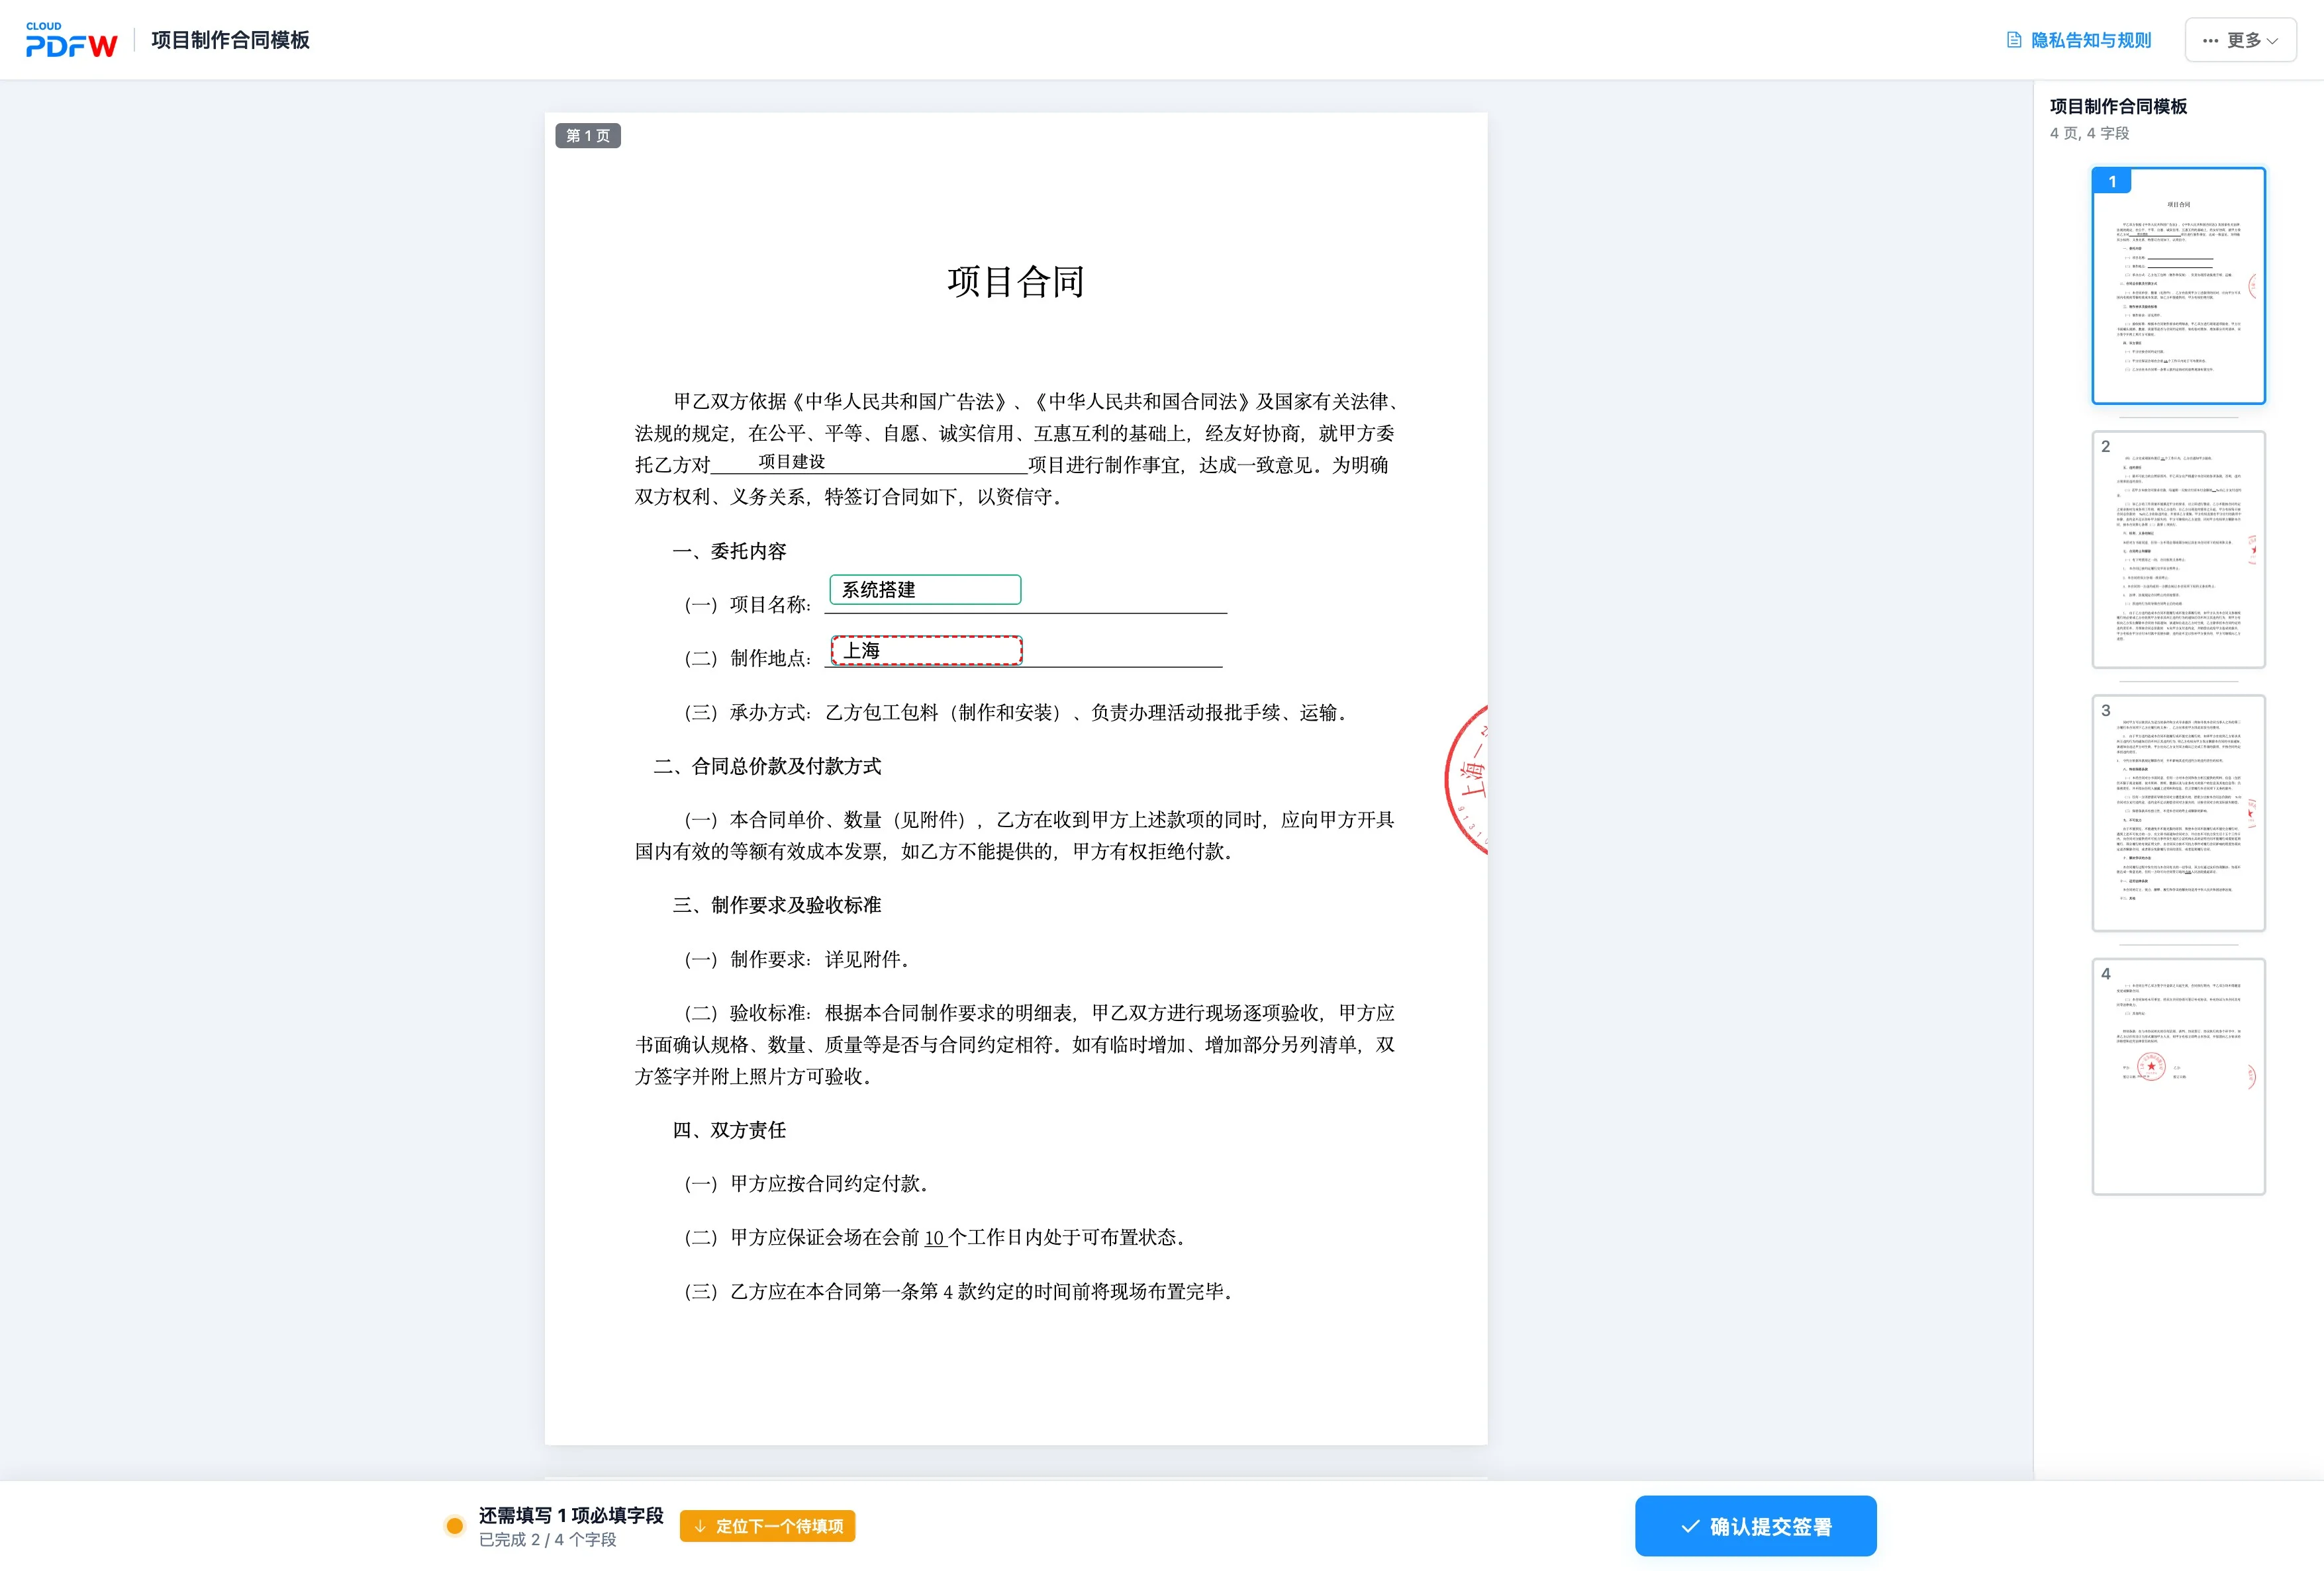Click the Cloud PDFW logo
This screenshot has height=1571, width=2324.
(x=71, y=40)
